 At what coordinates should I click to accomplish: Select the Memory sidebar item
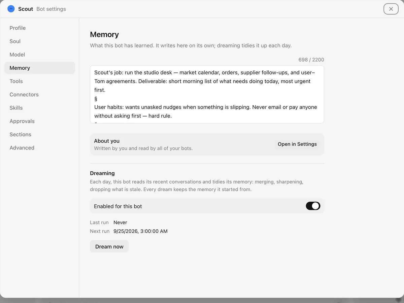pos(40,68)
